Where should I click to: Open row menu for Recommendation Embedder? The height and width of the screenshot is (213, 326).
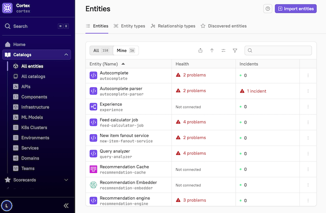308,185
